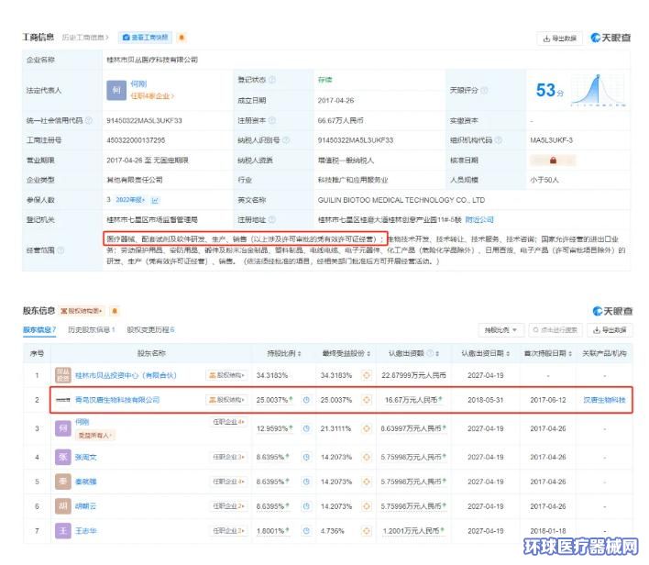Click the trend chart icon beside 2022年报
This screenshot has height=565, width=649.
pyautogui.click(x=155, y=200)
